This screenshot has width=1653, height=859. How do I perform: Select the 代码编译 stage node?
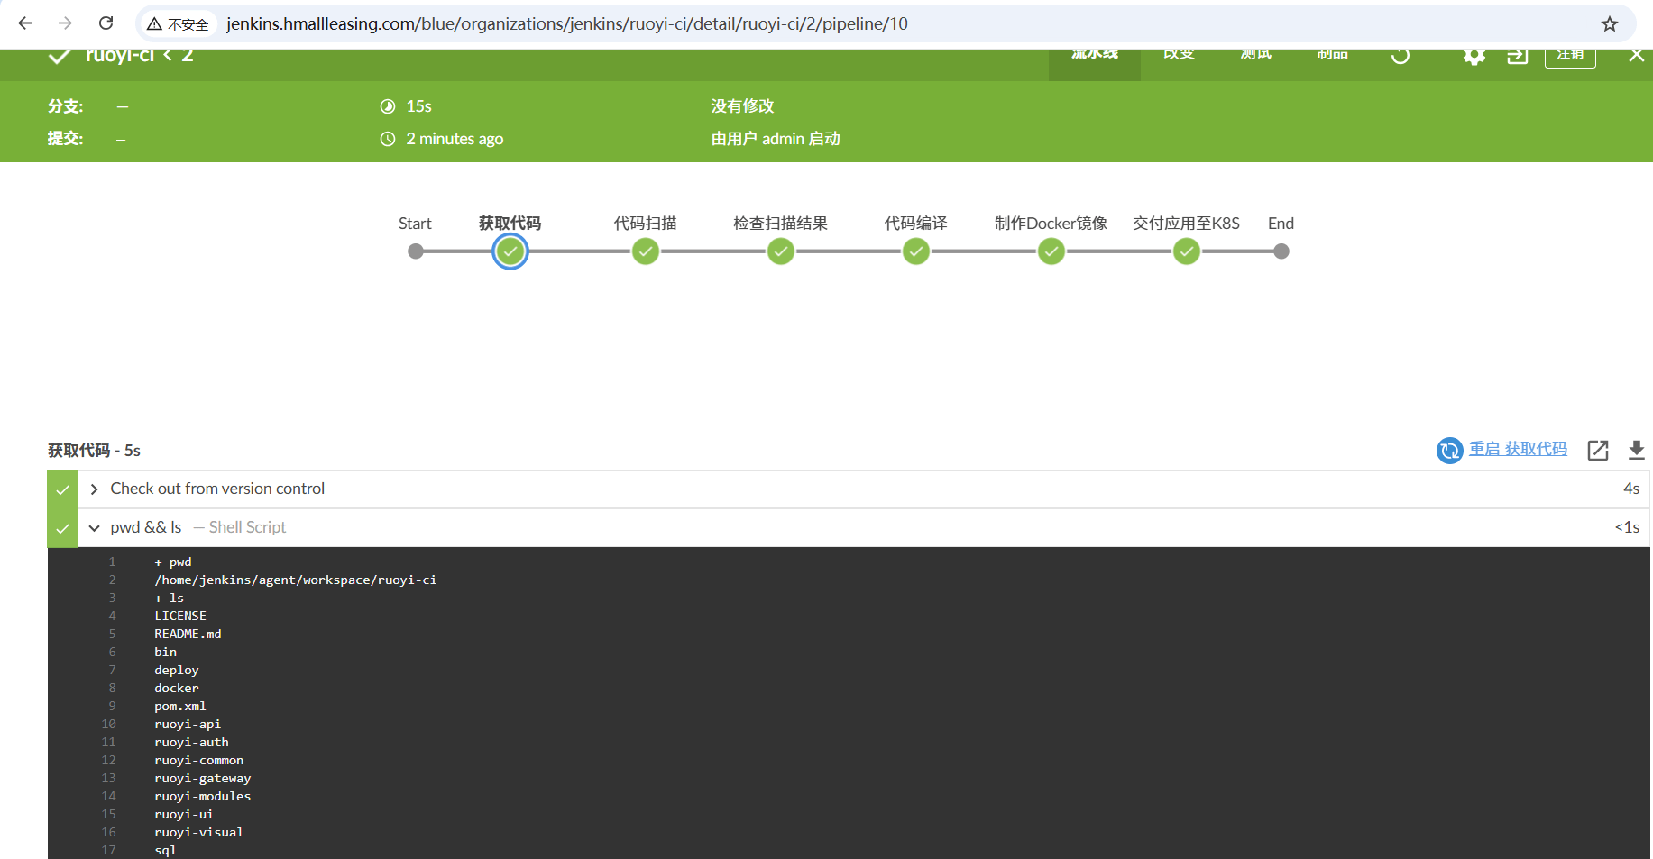coord(915,251)
